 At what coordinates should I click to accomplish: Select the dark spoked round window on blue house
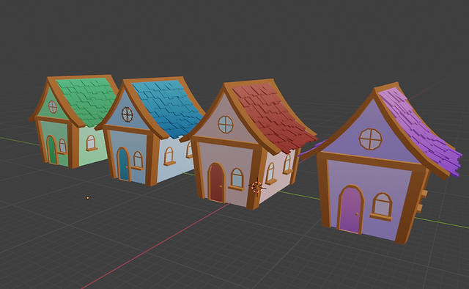coord(127,114)
